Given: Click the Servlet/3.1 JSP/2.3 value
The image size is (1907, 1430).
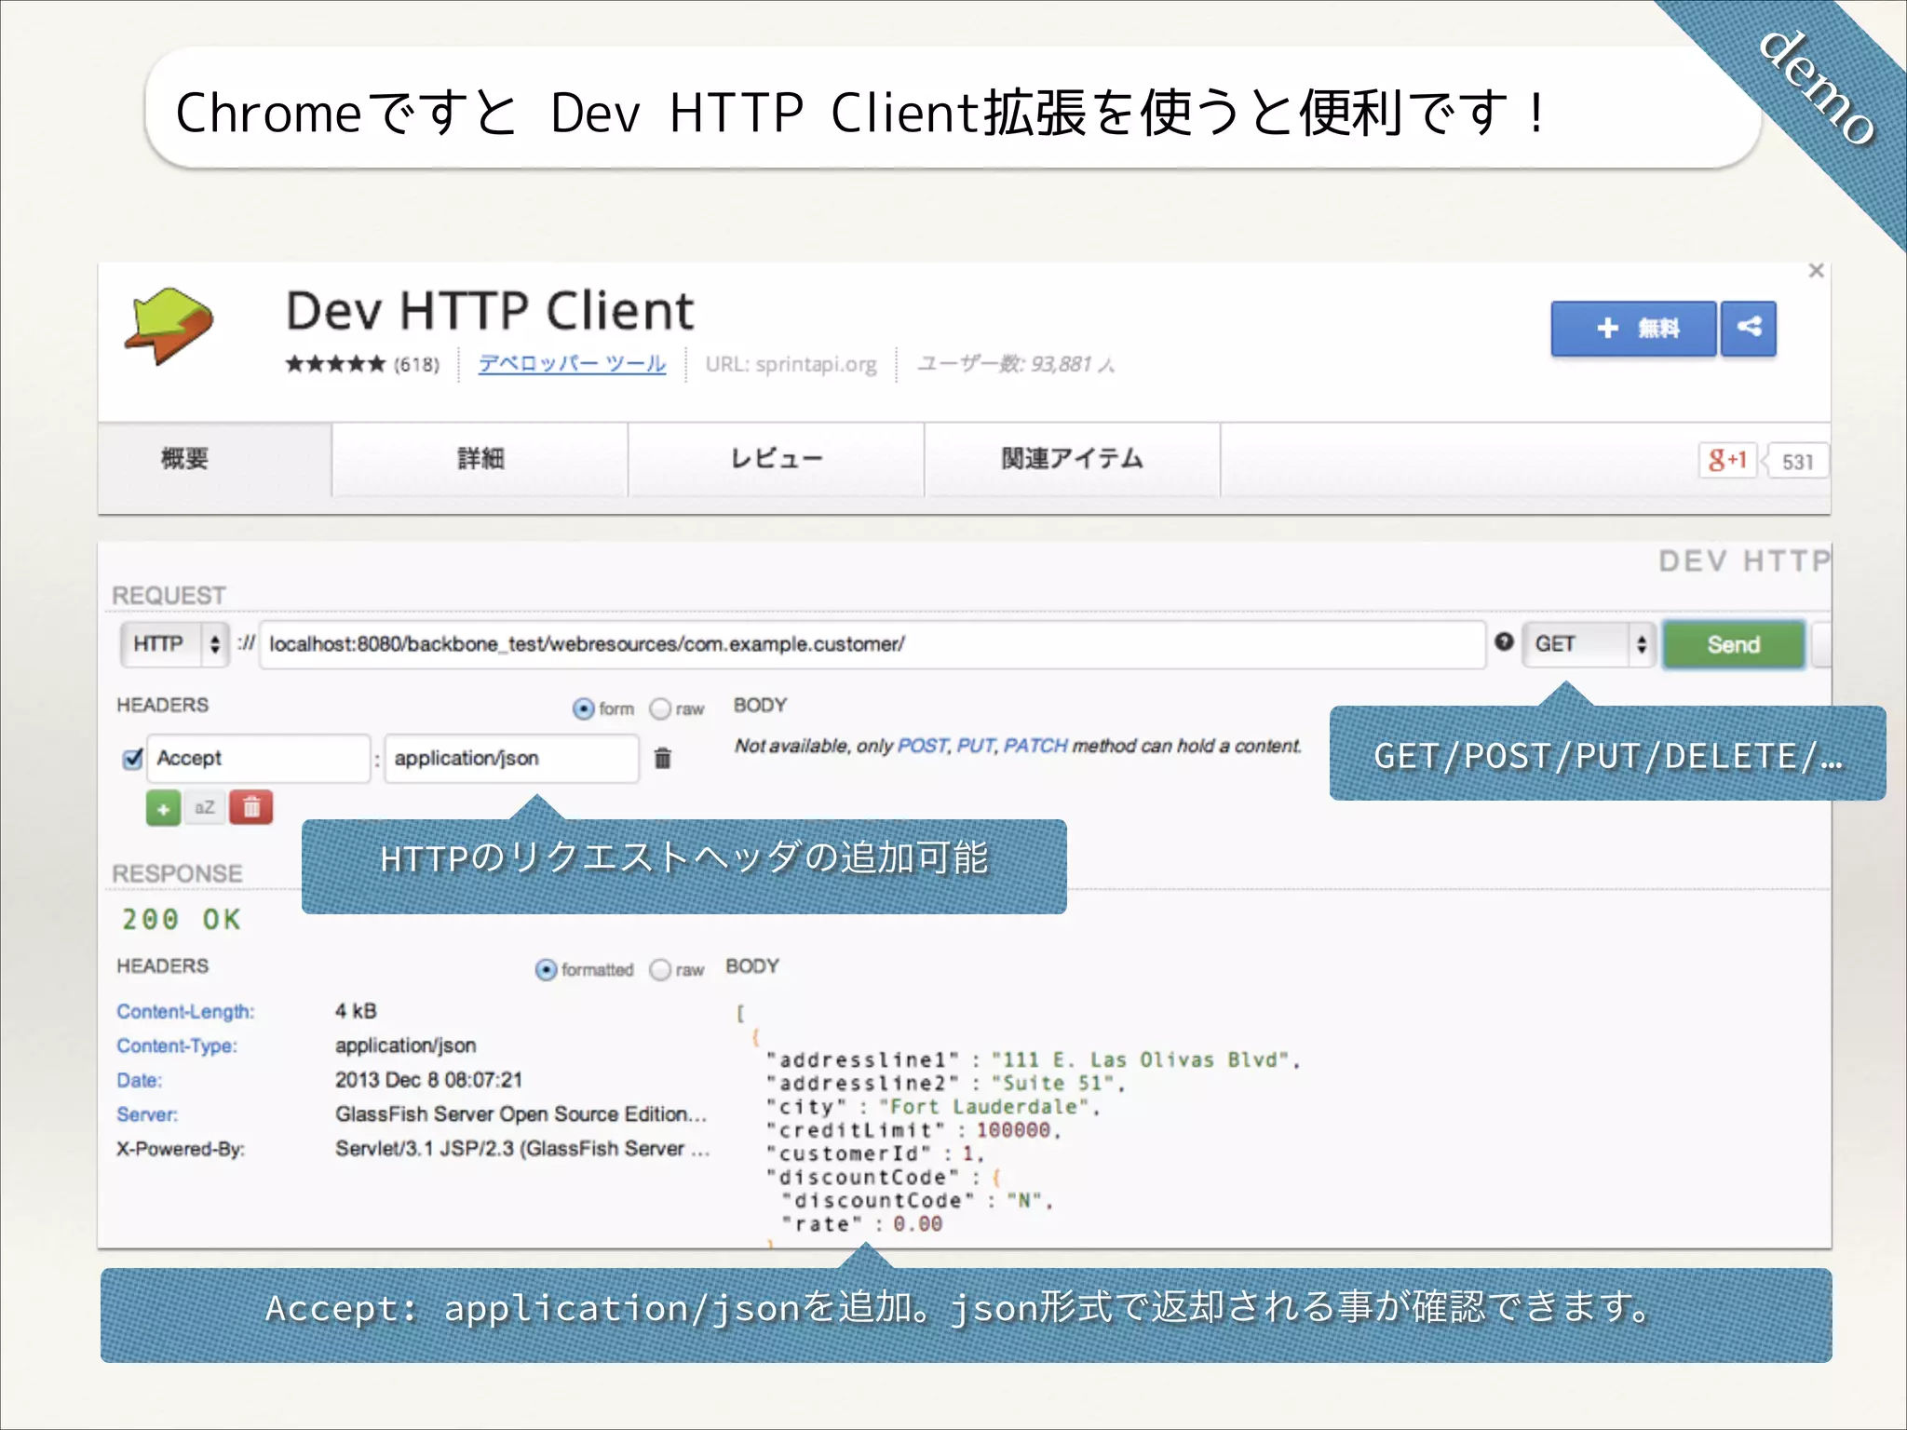Looking at the screenshot, I should coord(522,1149).
